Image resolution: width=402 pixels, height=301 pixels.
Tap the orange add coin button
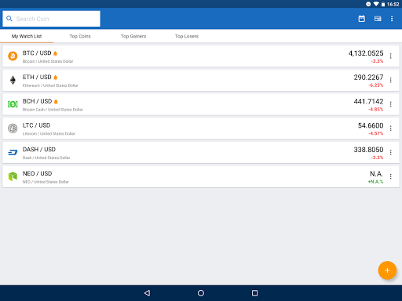(x=387, y=270)
